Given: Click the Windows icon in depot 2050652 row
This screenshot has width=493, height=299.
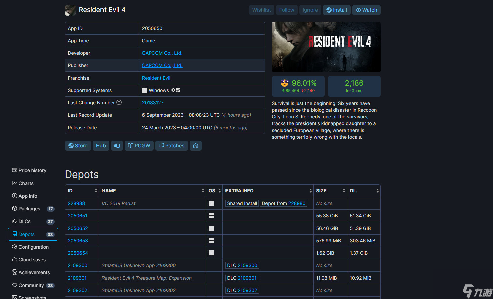Looking at the screenshot, I should coord(211,228).
